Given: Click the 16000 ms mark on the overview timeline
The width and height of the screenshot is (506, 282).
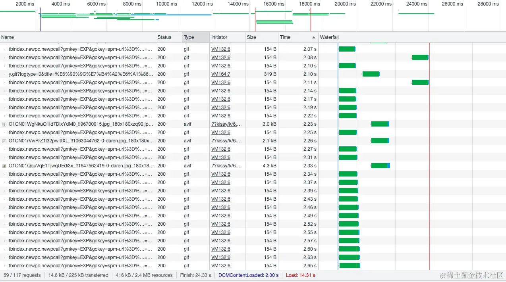Looking at the screenshot, I should [274, 4].
